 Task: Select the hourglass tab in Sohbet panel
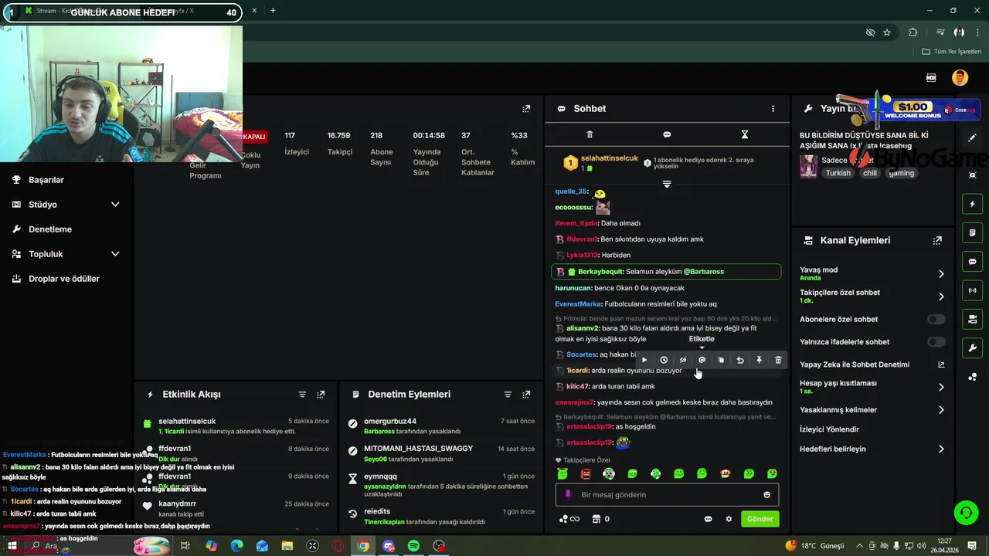(745, 134)
